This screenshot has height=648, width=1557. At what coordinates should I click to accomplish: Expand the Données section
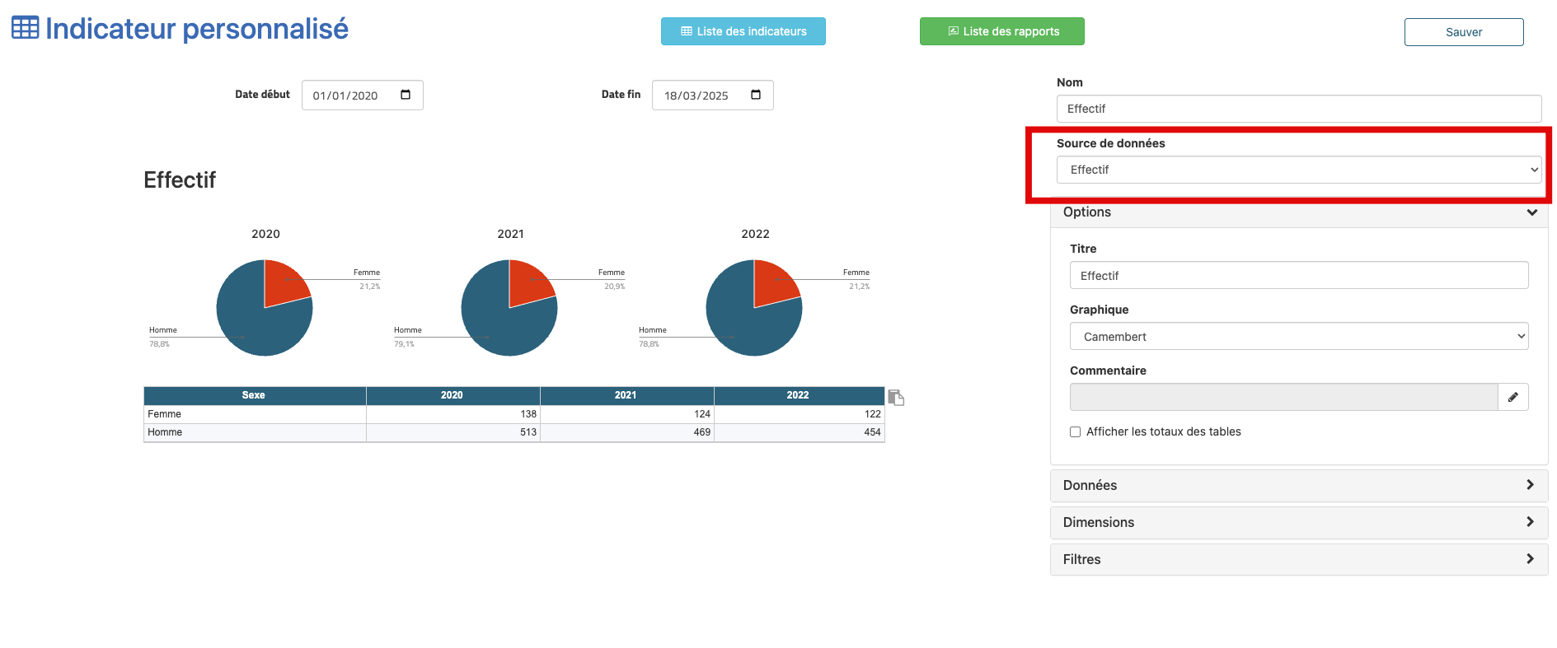1299,485
